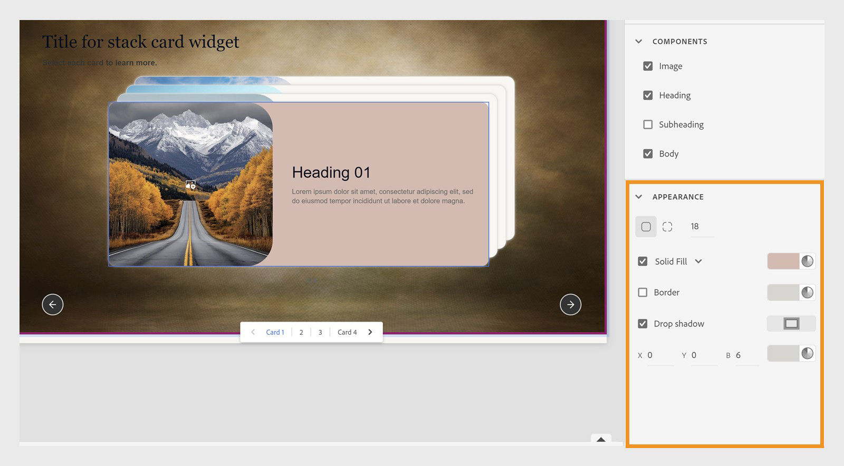Toggle the Solid Fill checkbox
Screen dimensions: 844x466
(x=642, y=261)
